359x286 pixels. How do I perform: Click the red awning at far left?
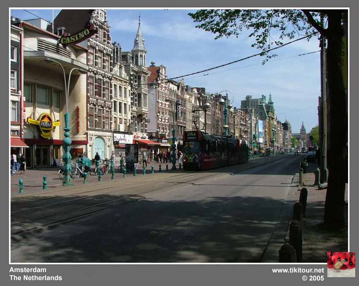(18, 143)
